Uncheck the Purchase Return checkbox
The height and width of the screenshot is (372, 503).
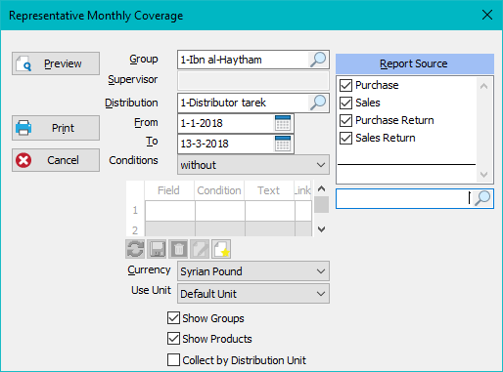coord(345,120)
